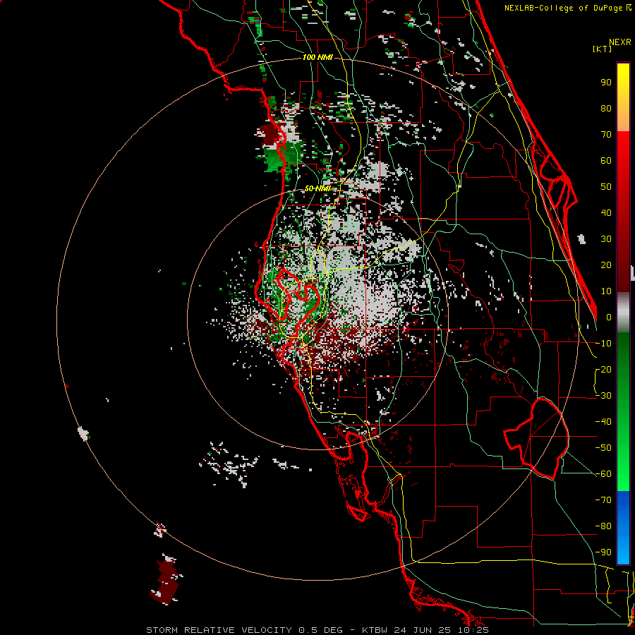Click the 80 value on velocity scale
This screenshot has width=635, height=635.
pos(606,109)
